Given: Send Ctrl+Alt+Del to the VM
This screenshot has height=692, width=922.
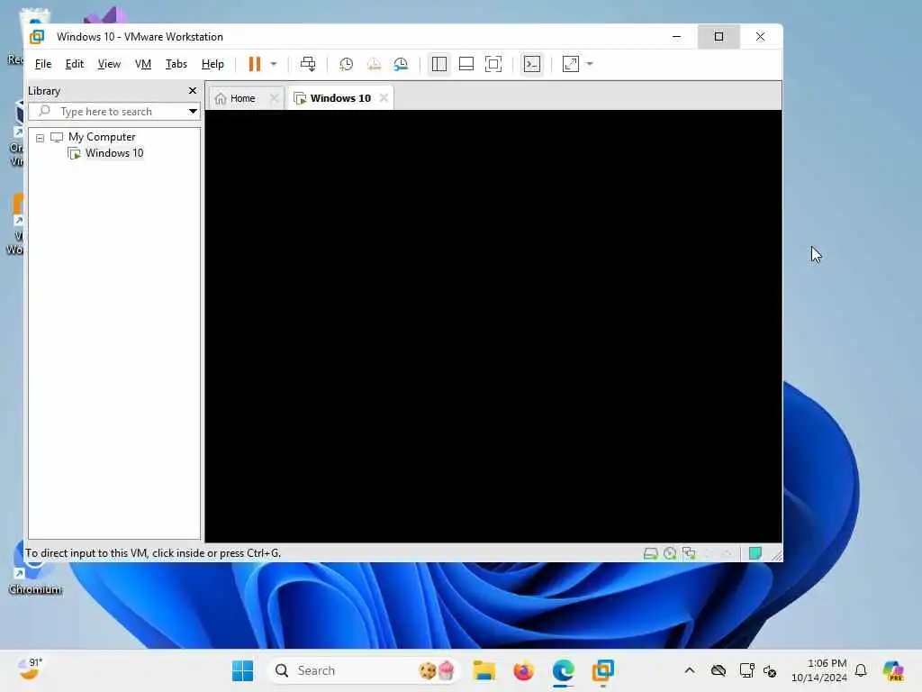Looking at the screenshot, I should pyautogui.click(x=308, y=64).
